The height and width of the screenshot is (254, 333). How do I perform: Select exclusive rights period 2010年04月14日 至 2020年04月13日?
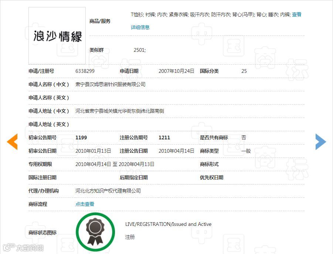point(115,164)
